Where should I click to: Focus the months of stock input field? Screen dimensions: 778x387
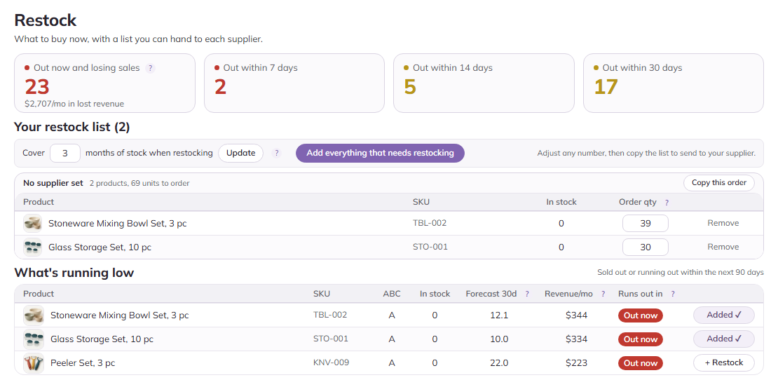pyautogui.click(x=65, y=154)
